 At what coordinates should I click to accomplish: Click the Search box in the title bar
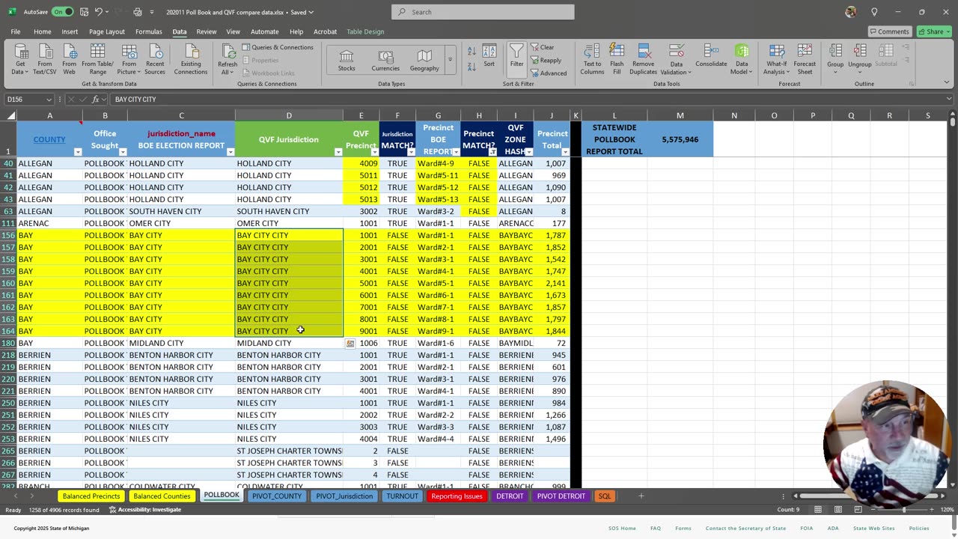483,12
